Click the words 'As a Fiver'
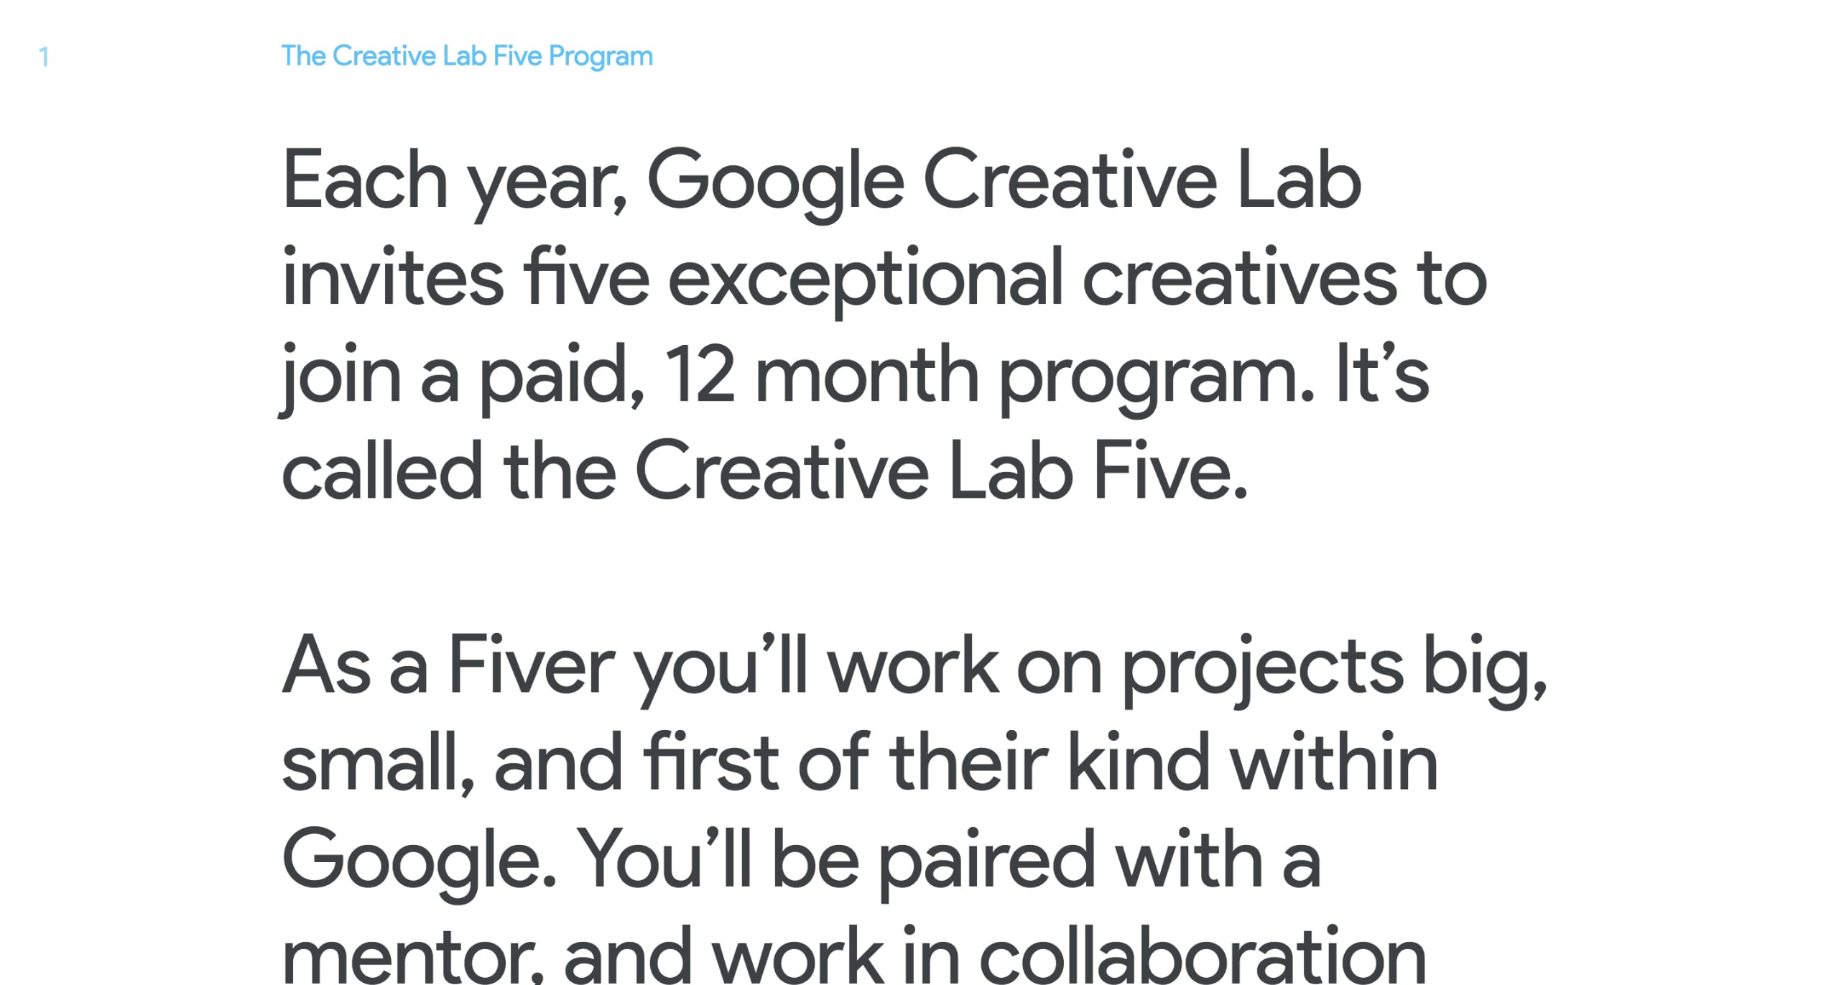The height and width of the screenshot is (985, 1839). (448, 665)
